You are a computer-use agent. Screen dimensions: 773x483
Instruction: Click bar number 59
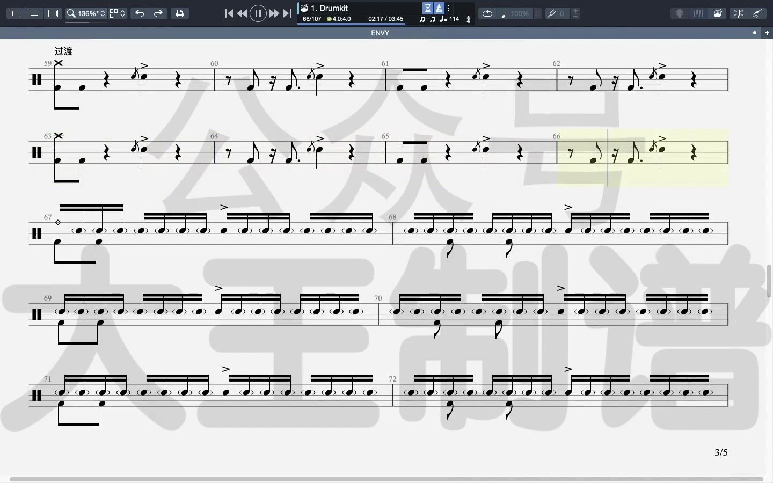[x=48, y=63]
